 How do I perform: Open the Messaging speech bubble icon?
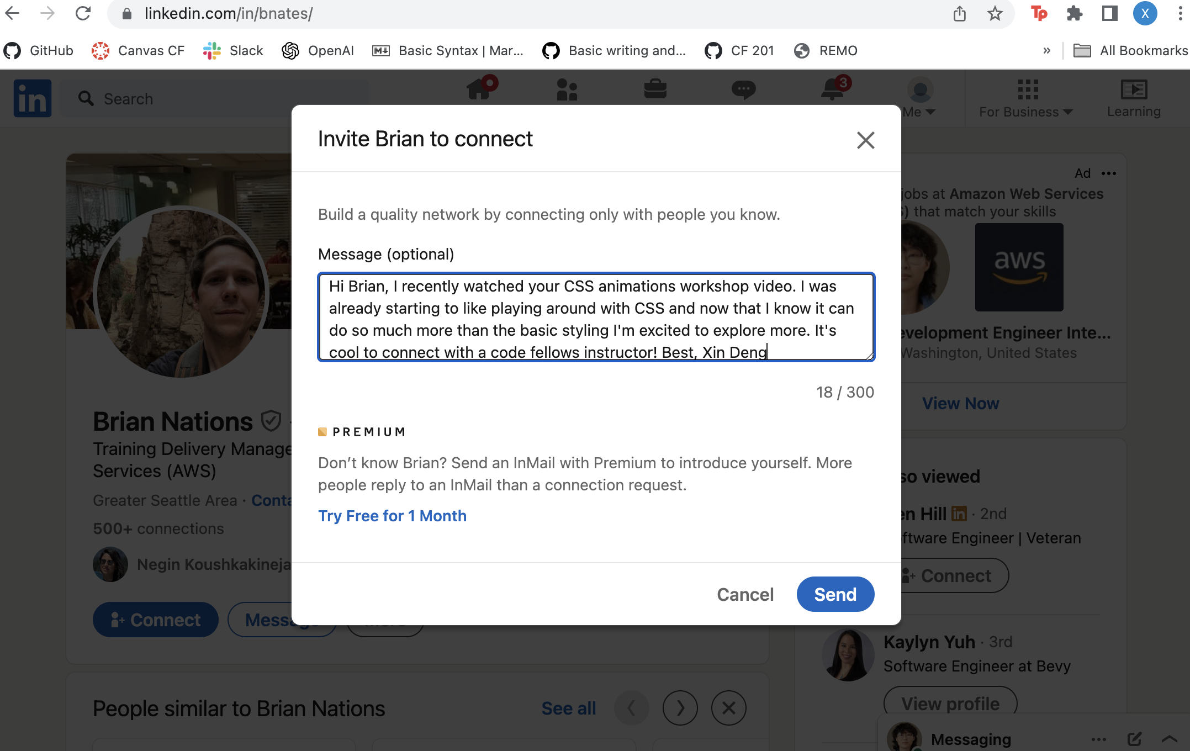pyautogui.click(x=744, y=89)
